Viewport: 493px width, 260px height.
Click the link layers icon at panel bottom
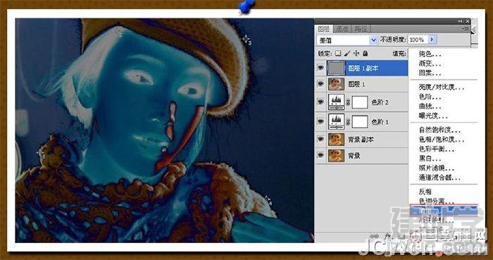pos(374,235)
